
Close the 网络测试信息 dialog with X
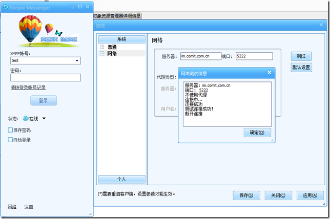(270, 73)
